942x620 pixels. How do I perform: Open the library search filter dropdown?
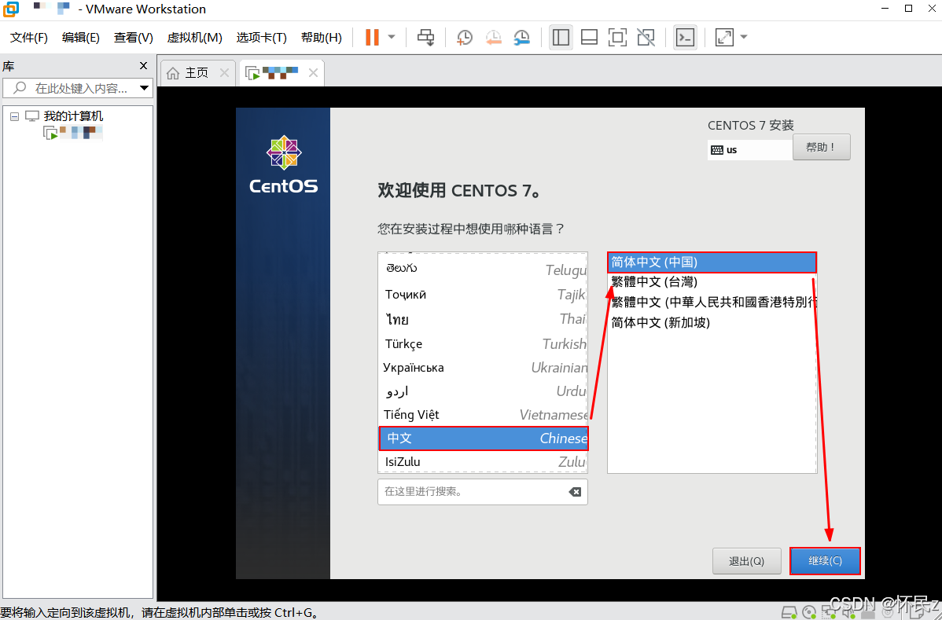[x=144, y=88]
